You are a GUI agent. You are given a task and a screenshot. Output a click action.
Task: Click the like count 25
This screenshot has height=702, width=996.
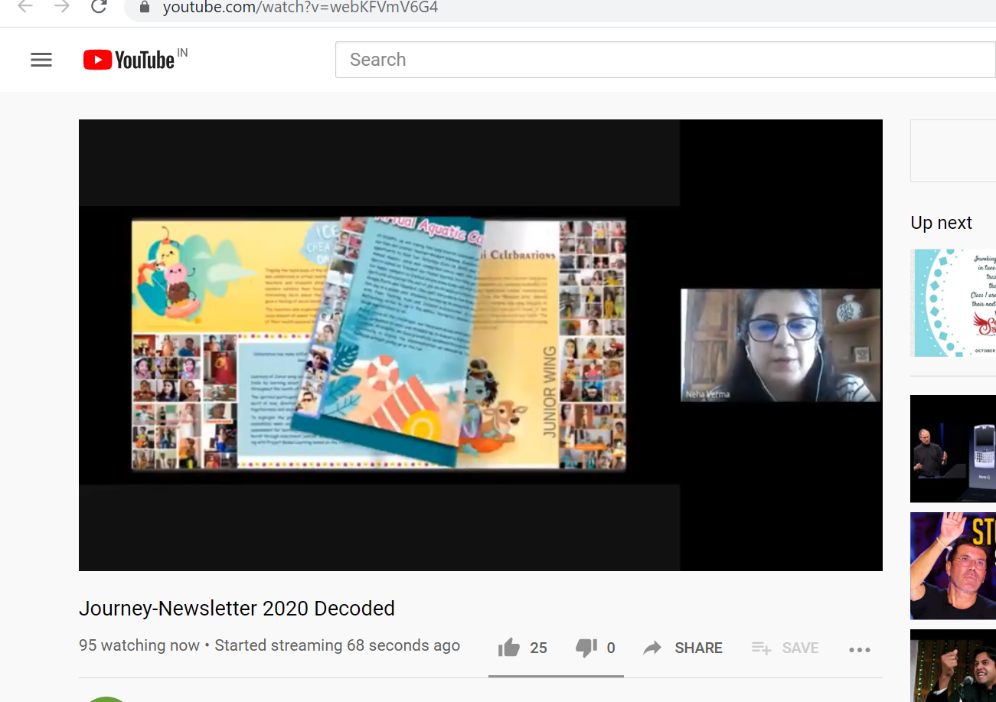click(538, 648)
